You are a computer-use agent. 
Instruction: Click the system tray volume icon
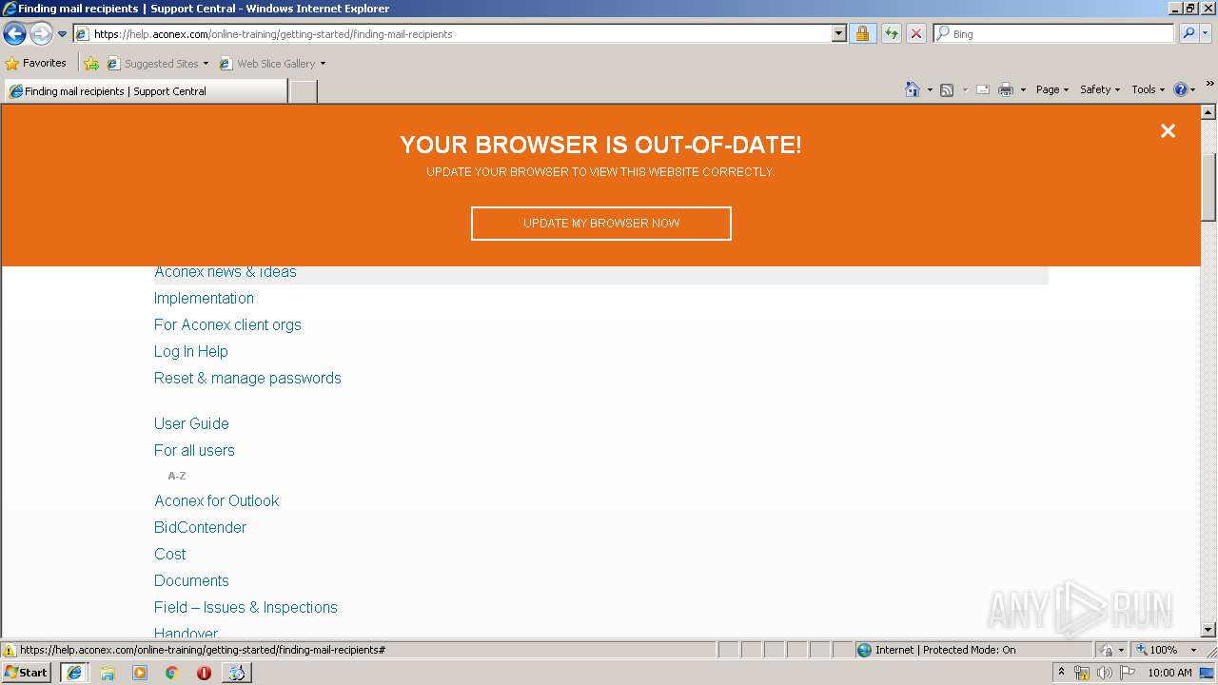click(x=1105, y=673)
